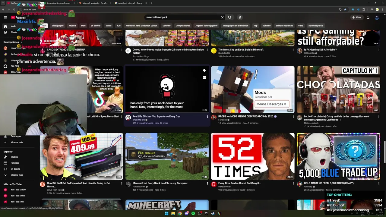Bookmark this page with the star

point(345,9)
